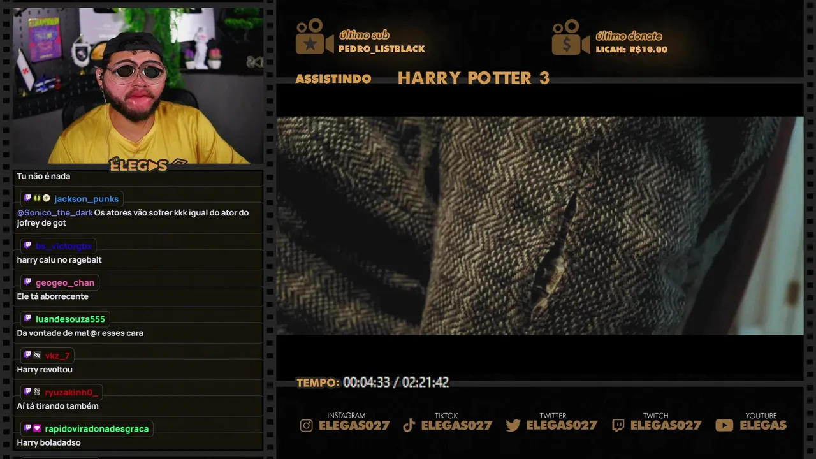The image size is (816, 459).
Task: Click the @Sonico_the_dark mention in chat
Action: (x=55, y=213)
